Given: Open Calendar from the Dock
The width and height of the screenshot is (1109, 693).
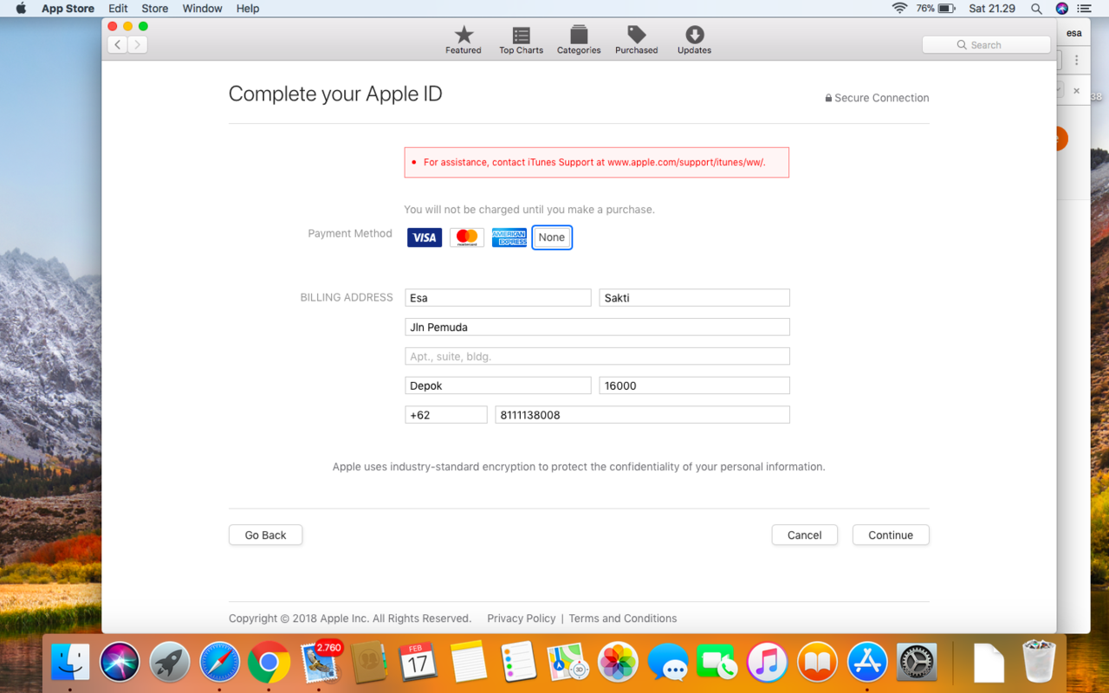Looking at the screenshot, I should point(418,663).
